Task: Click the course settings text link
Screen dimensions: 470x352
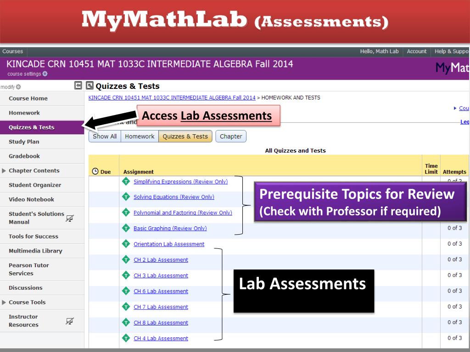Action: [x=24, y=74]
